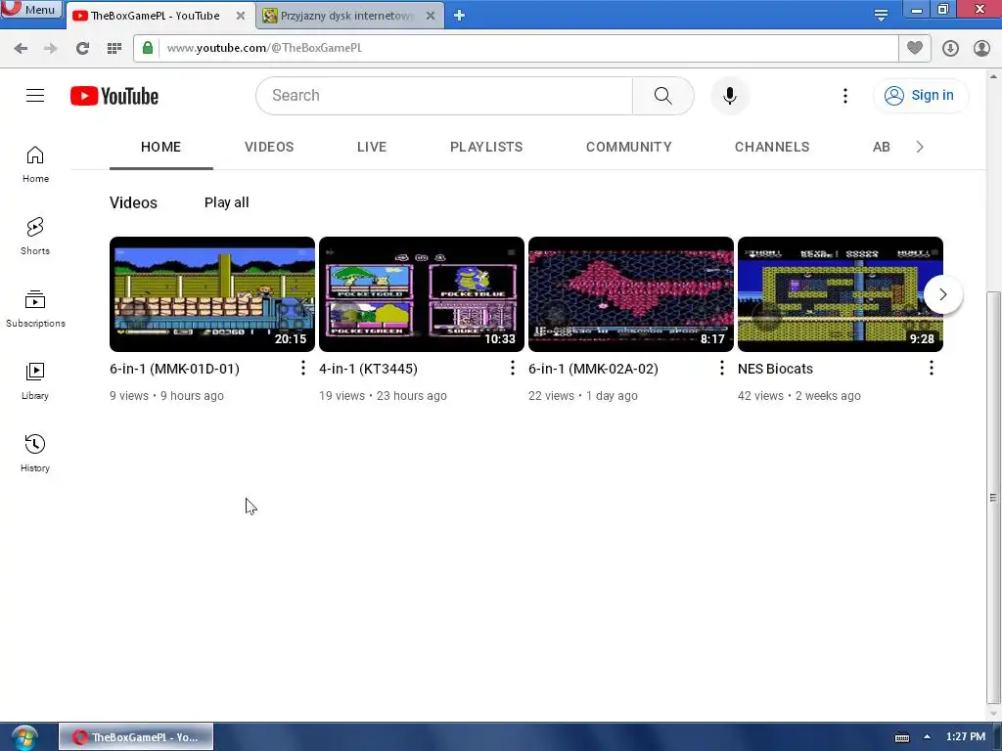Open 6-in-1 (MMK-01D-01) video title
This screenshot has height=751, width=1002.
click(x=174, y=369)
